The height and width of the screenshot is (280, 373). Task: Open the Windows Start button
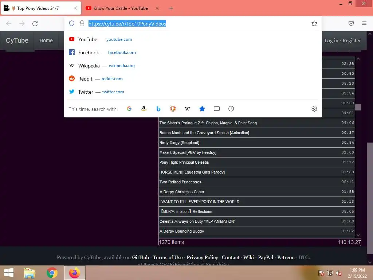coord(9,273)
